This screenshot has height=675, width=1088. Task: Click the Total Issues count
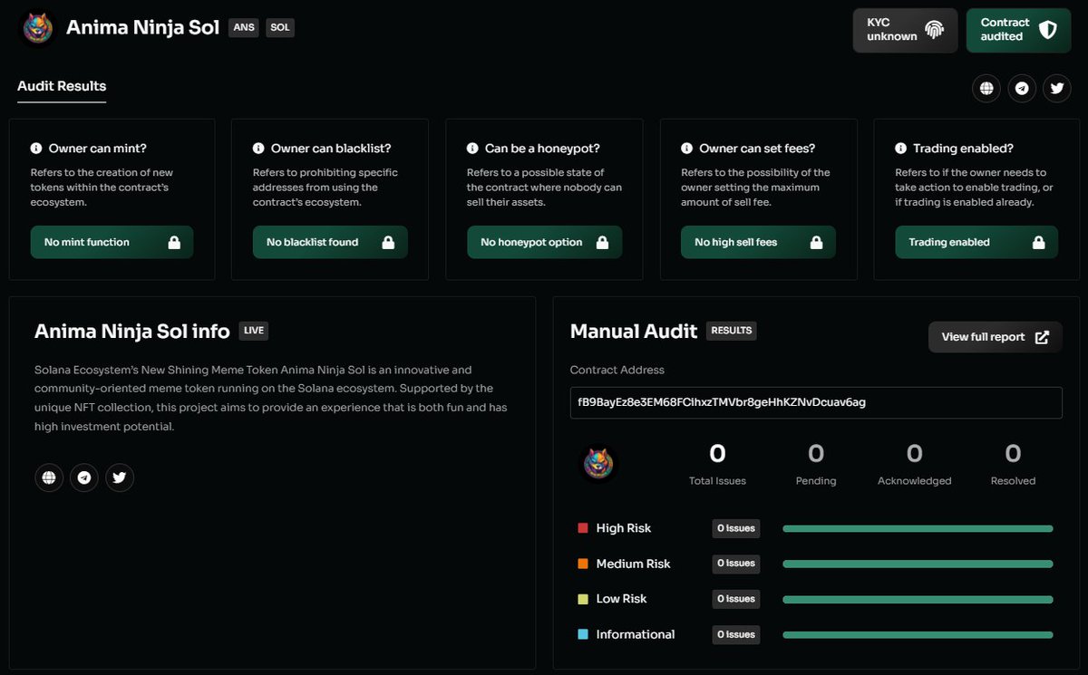(x=717, y=453)
